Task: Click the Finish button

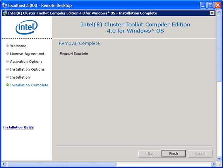Action: click(173, 154)
